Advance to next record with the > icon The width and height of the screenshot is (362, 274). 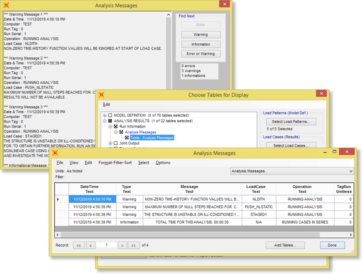[x=122, y=245]
